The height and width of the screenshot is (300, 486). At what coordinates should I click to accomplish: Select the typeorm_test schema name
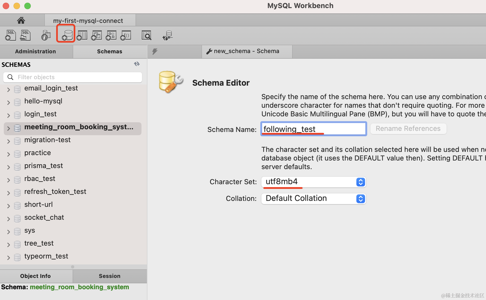[x=46, y=256]
